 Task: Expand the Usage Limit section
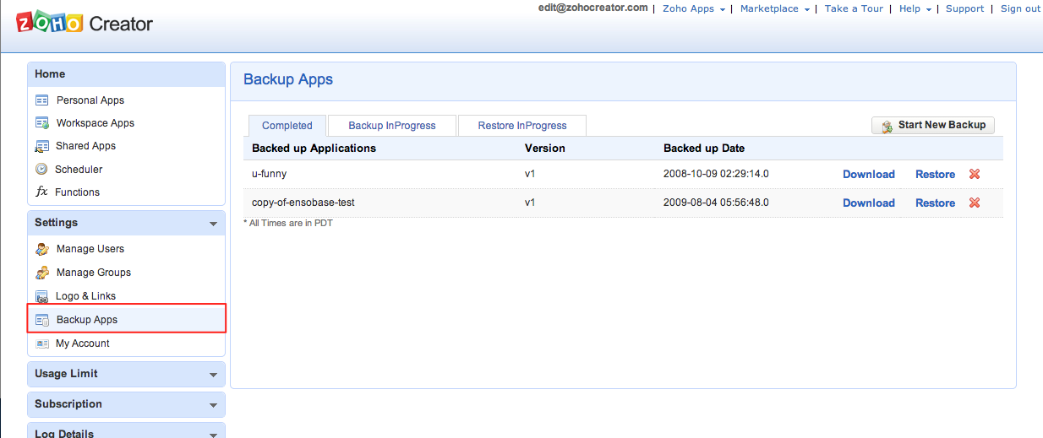point(213,375)
